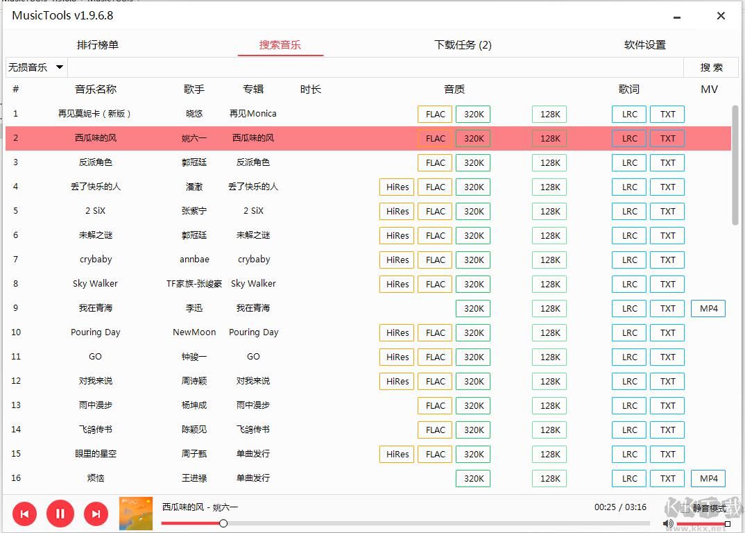Download FLAC version of 再见莫妮卡（新版）
Screen dimensions: 745x533
[x=434, y=114]
